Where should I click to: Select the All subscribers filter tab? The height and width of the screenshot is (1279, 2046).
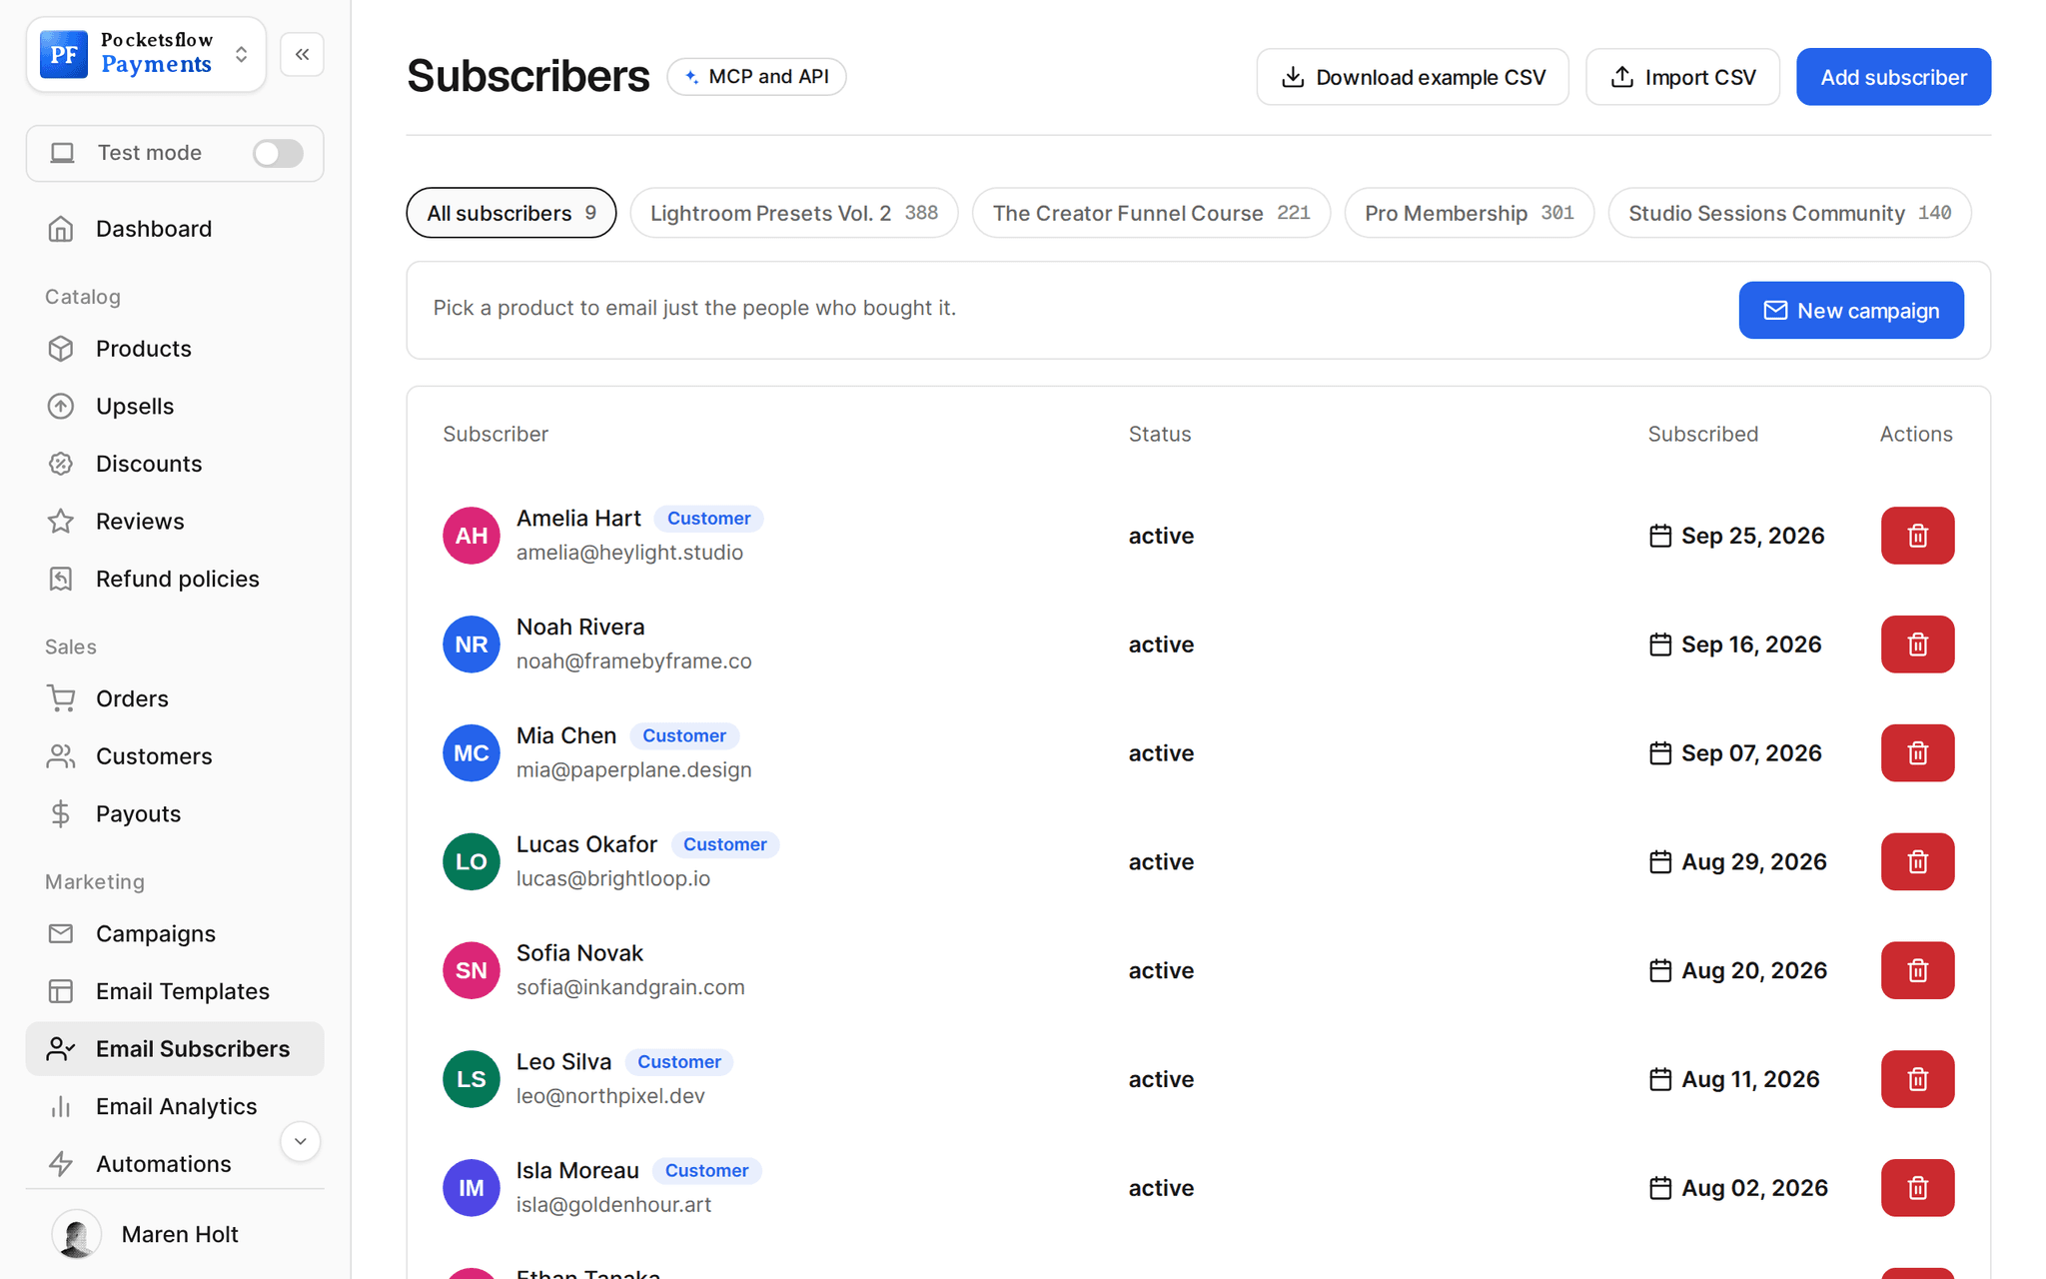[x=511, y=213]
